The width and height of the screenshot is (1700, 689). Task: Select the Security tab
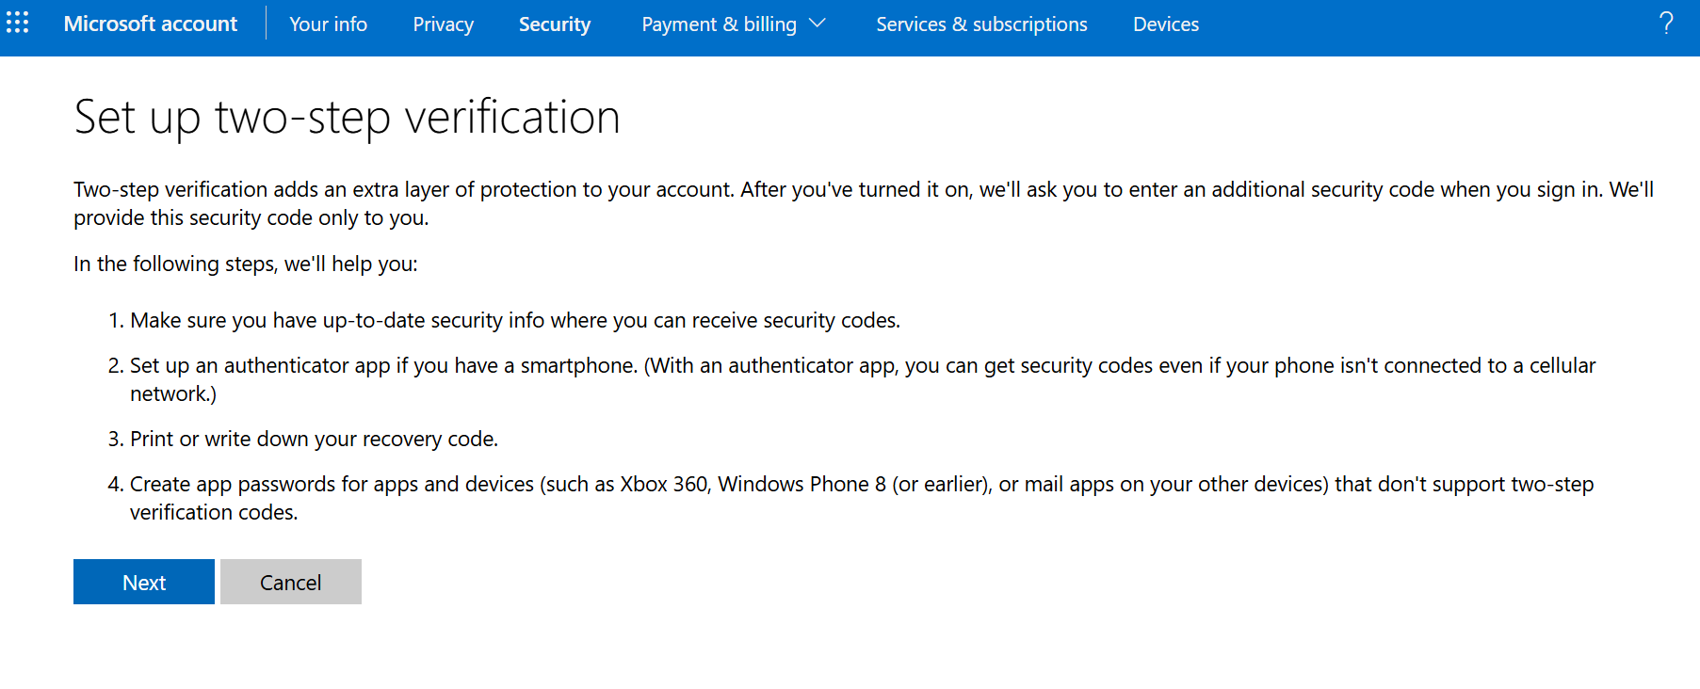(555, 24)
